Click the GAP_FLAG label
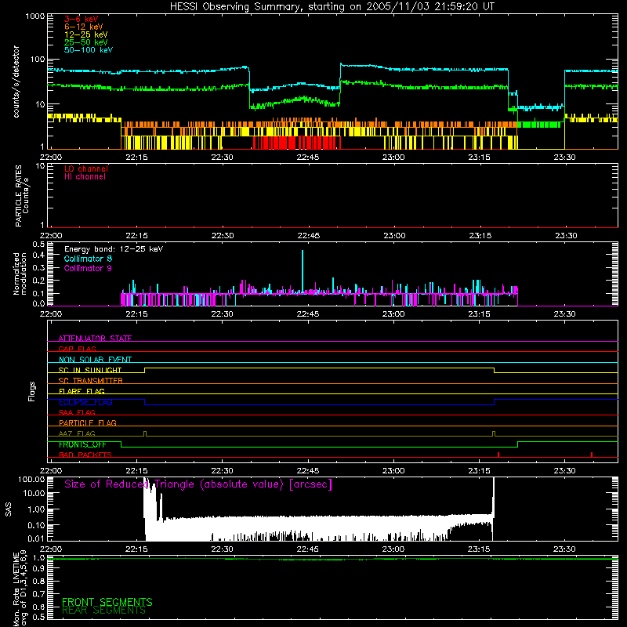627x627 pixels. [x=77, y=349]
